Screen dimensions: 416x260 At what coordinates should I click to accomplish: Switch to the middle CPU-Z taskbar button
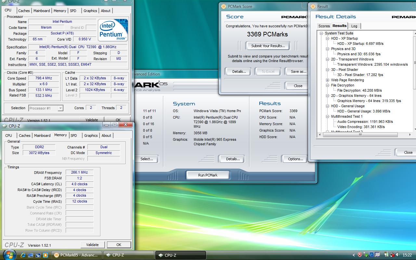129,255
